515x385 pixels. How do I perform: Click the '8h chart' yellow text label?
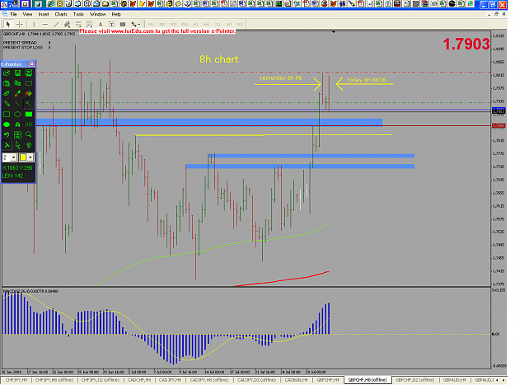219,59
